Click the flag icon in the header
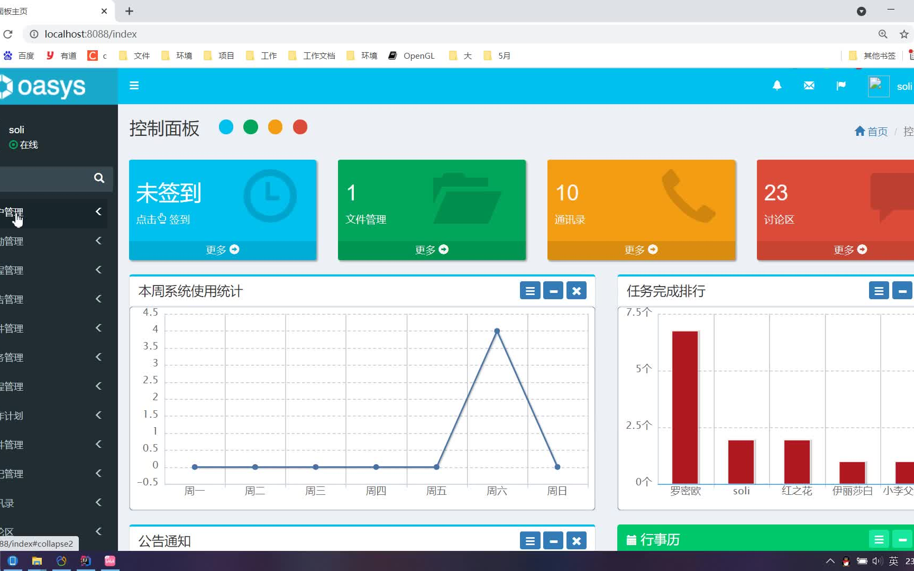The image size is (914, 571). pyautogui.click(x=841, y=86)
